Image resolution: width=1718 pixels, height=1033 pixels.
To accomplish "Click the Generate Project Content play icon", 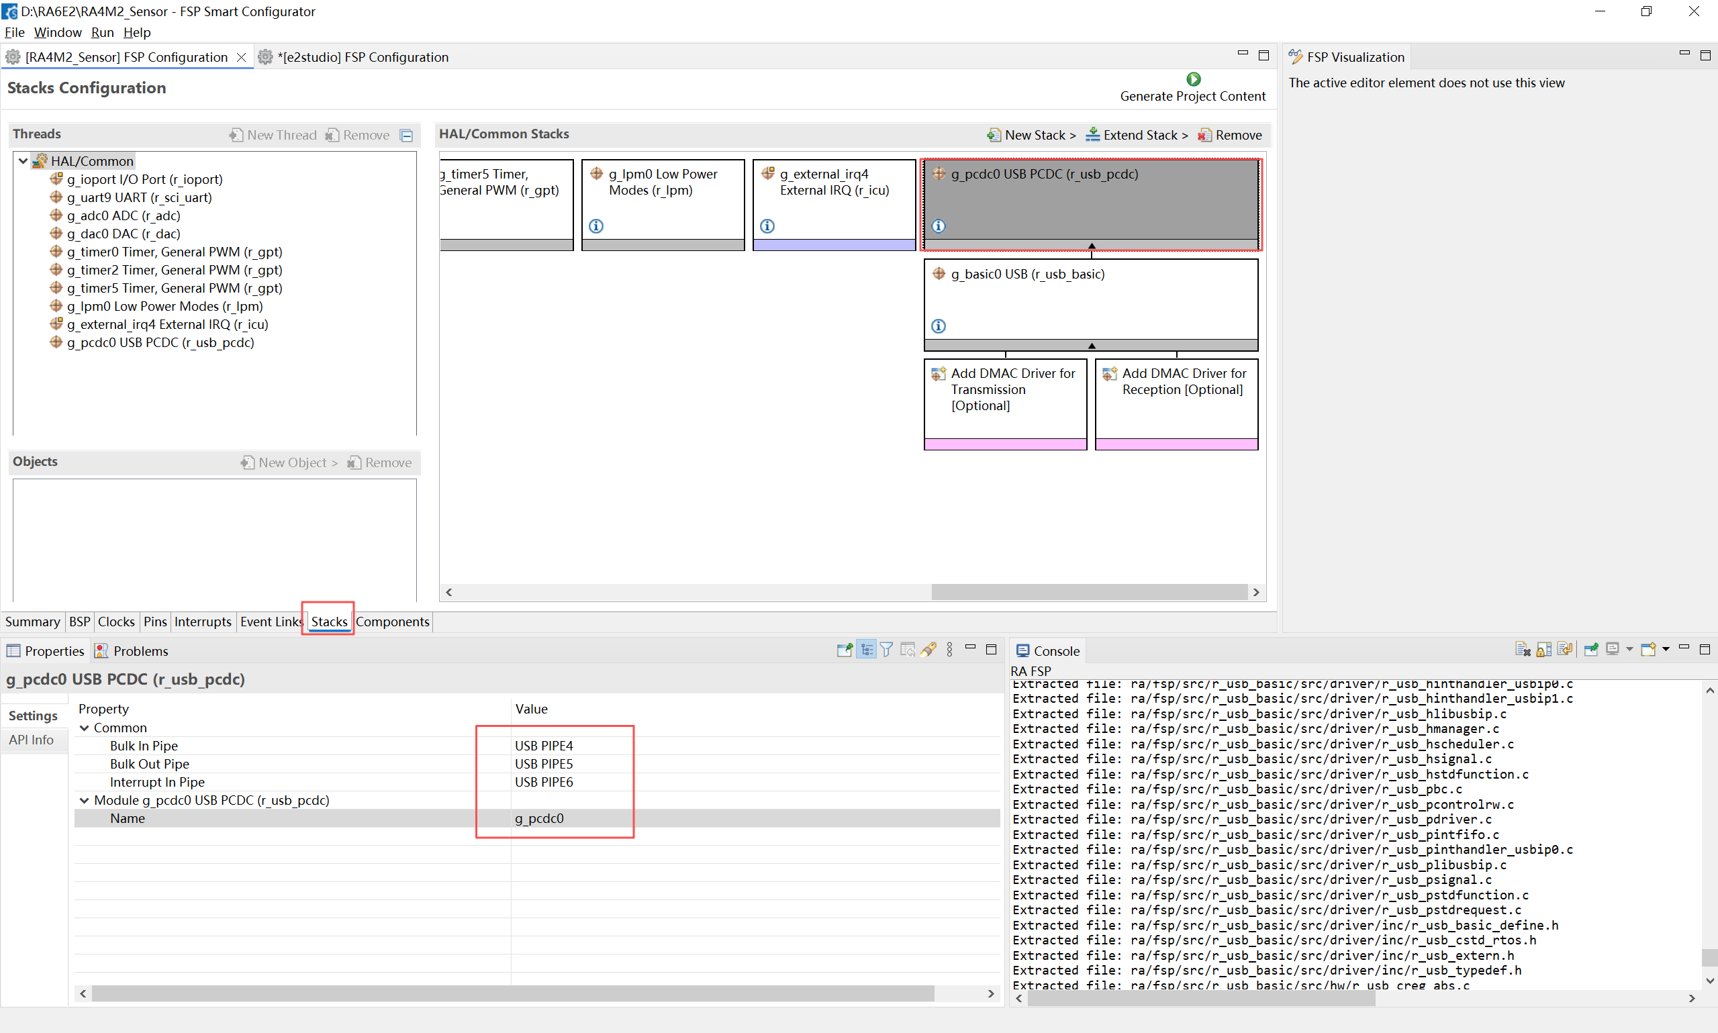I will pos(1193,79).
